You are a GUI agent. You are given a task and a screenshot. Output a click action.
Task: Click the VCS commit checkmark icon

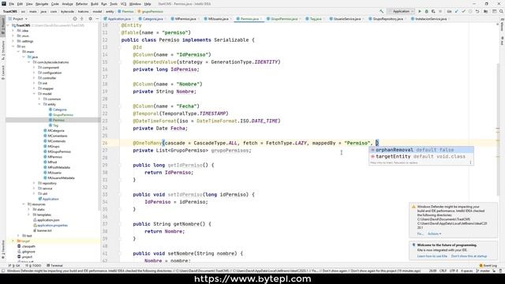pyautogui.click(x=463, y=11)
